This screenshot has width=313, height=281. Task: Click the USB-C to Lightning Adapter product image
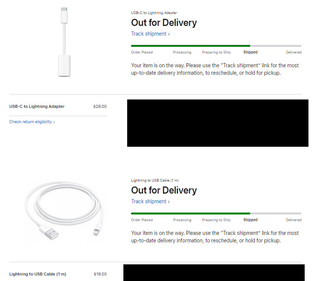click(64, 42)
